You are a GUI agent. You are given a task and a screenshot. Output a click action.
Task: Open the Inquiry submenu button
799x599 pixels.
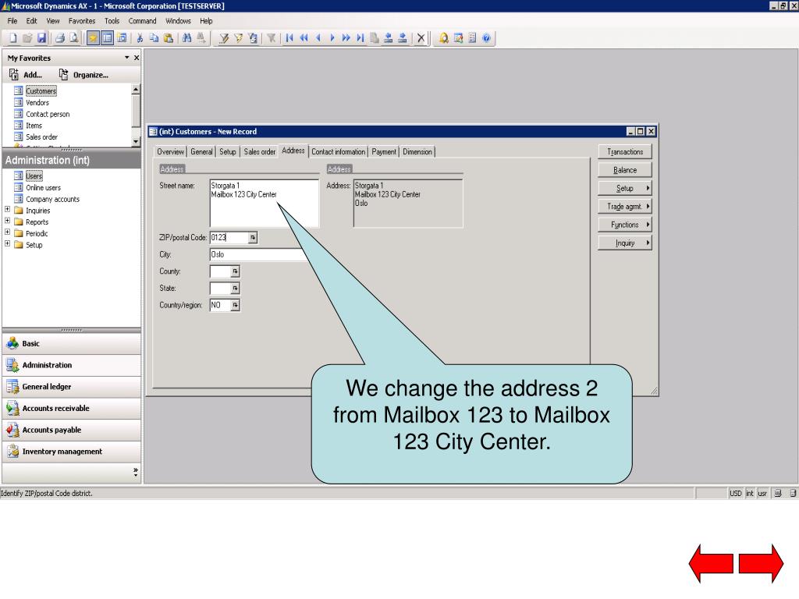click(x=625, y=243)
